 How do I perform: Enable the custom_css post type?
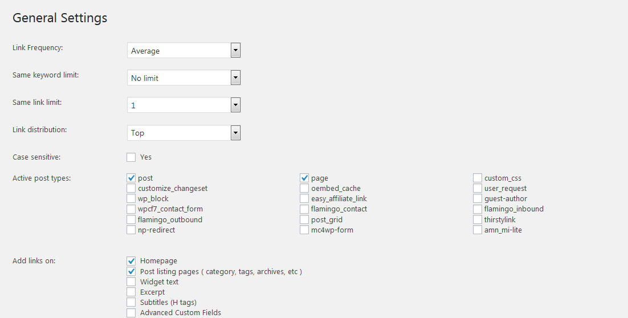tap(478, 178)
